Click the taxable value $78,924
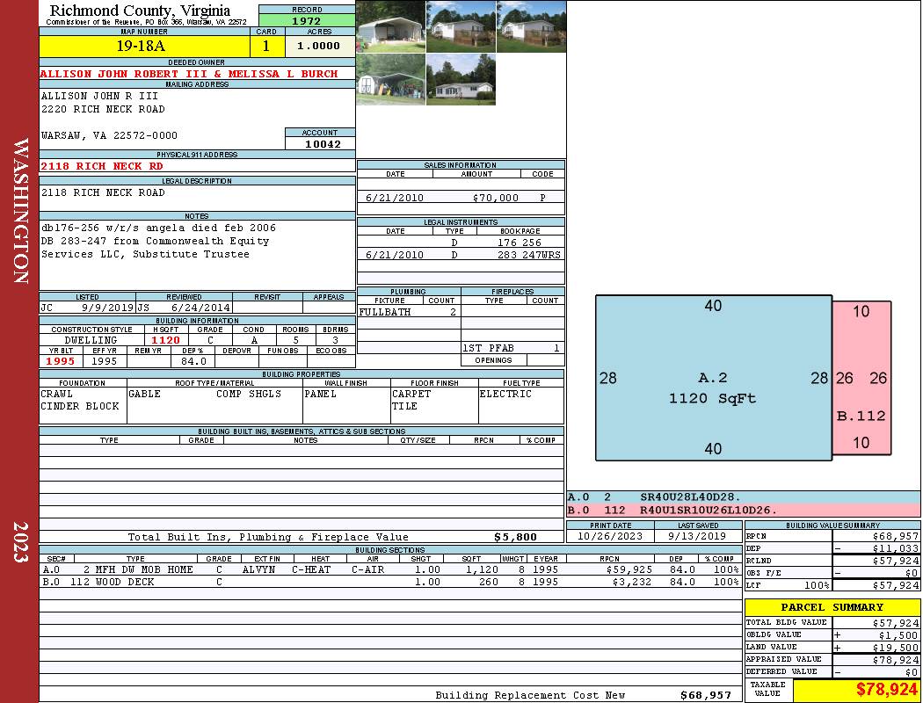This screenshot has height=703, width=923. point(855,690)
